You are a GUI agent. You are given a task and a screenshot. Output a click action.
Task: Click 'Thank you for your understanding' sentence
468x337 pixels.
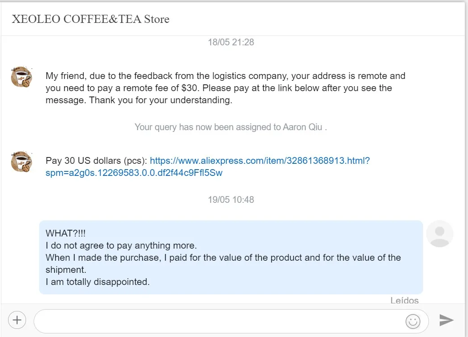click(x=161, y=100)
